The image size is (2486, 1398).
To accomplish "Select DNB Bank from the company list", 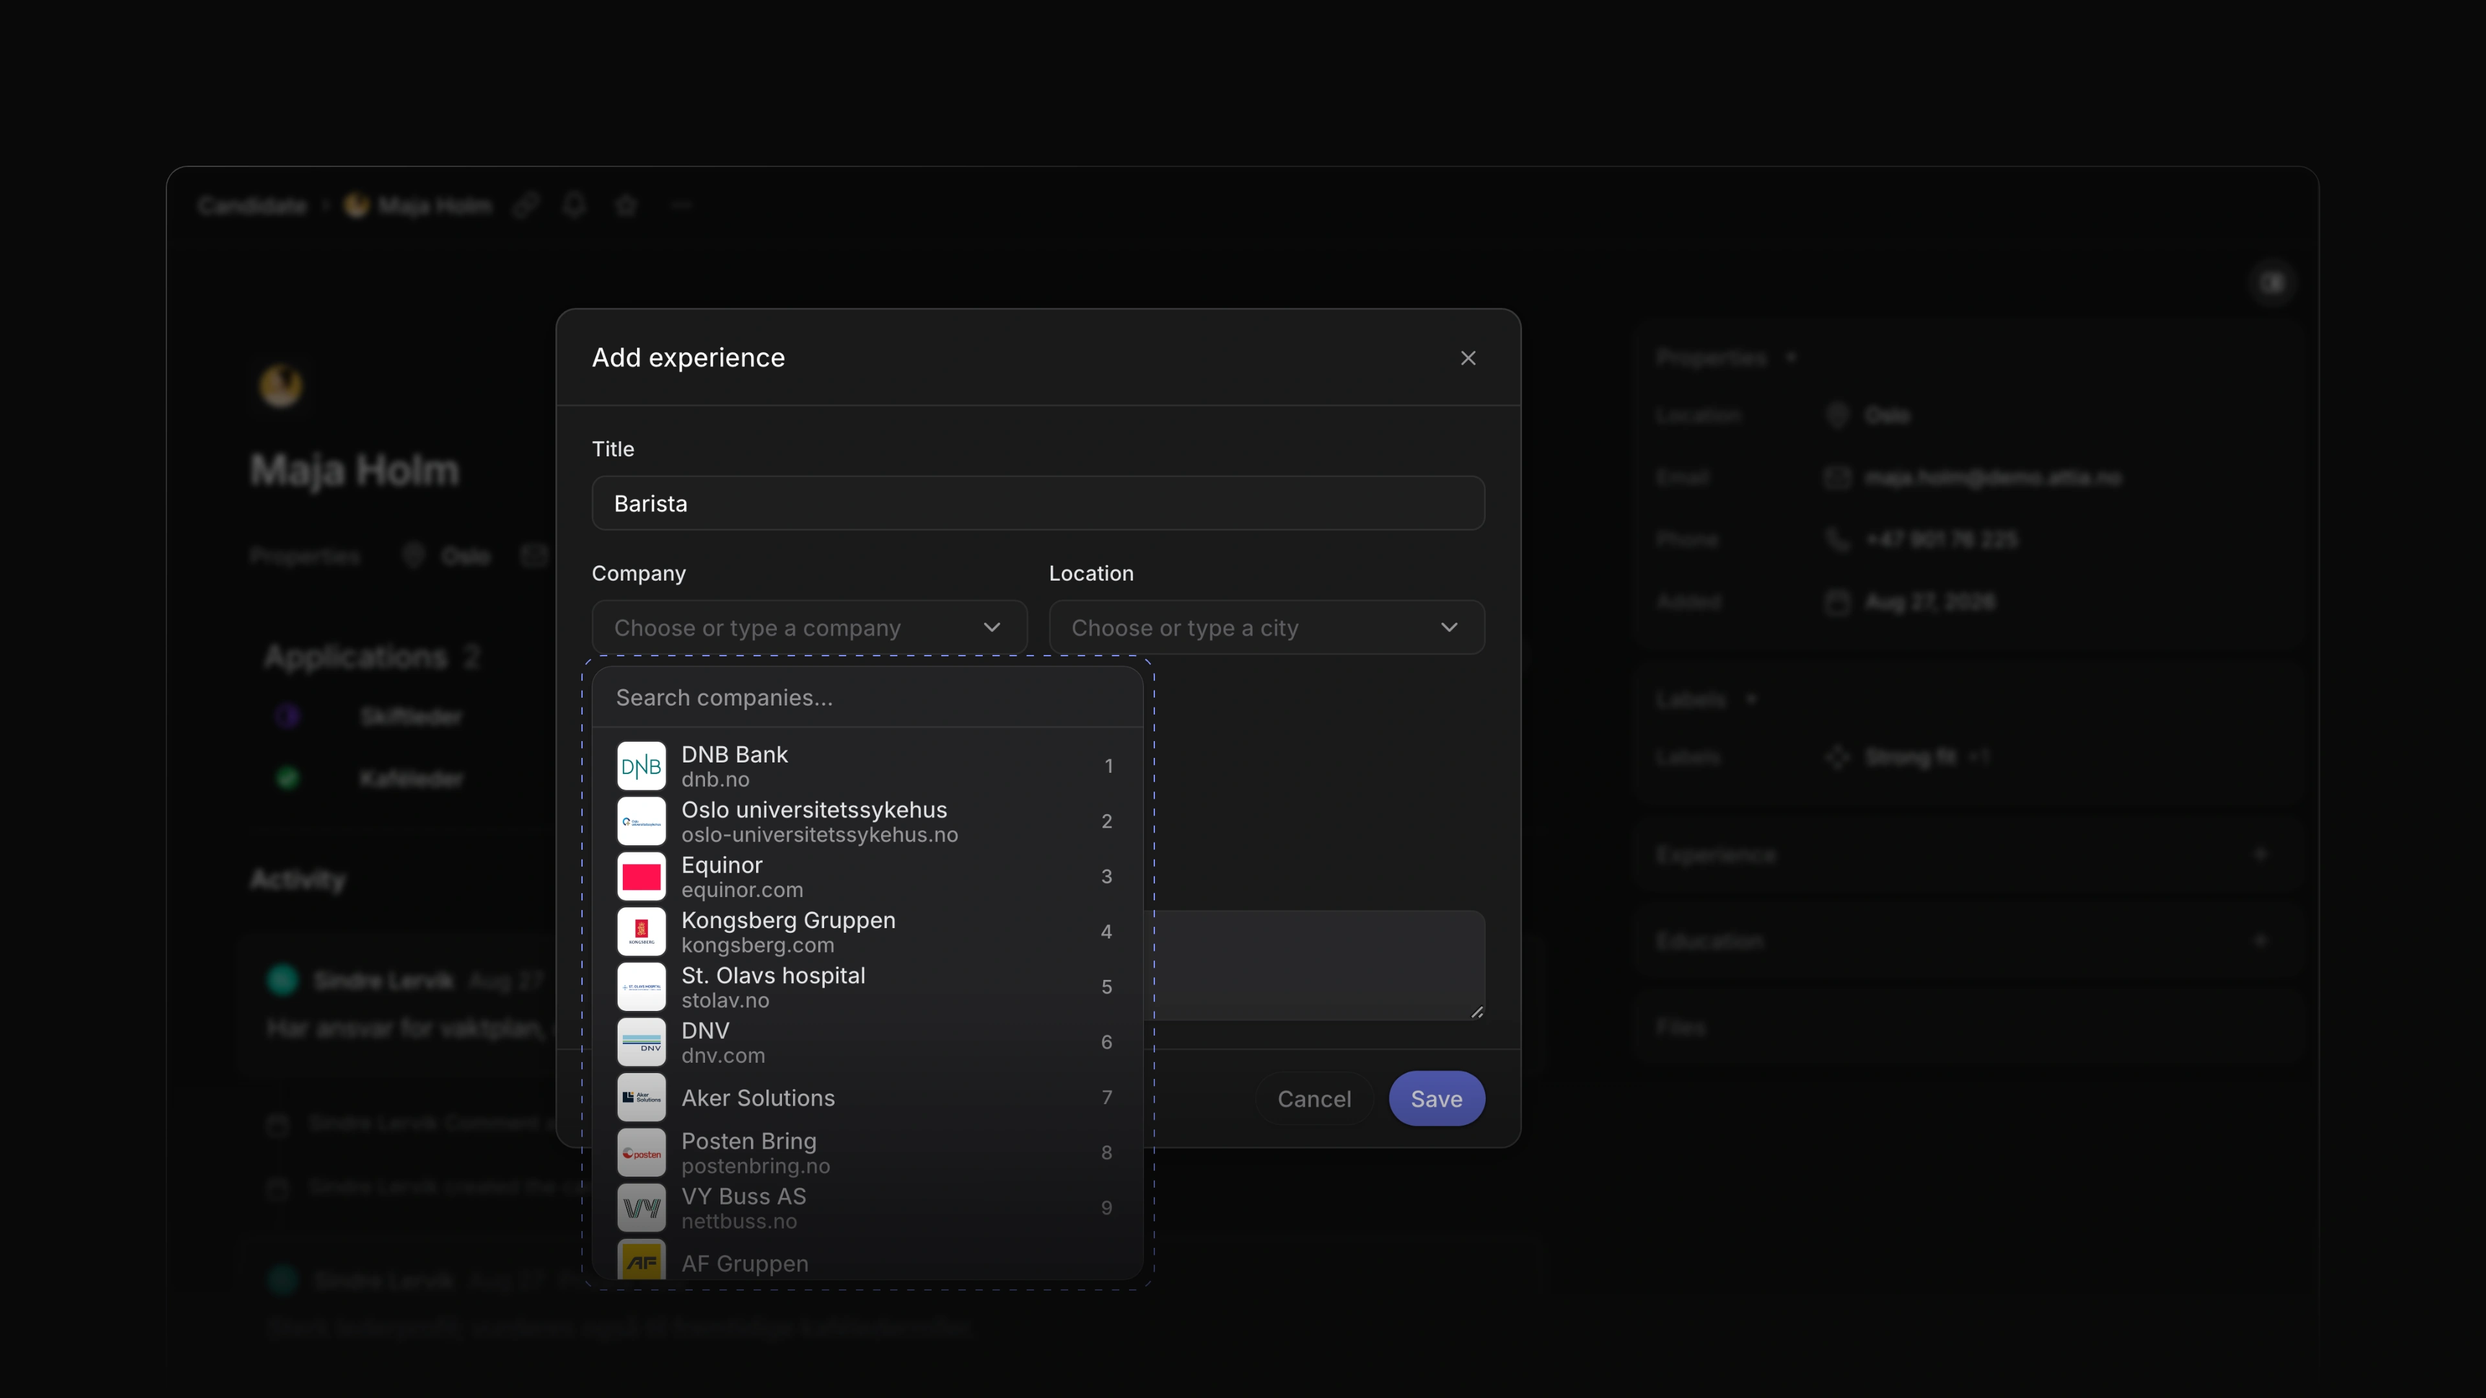I will [868, 766].
